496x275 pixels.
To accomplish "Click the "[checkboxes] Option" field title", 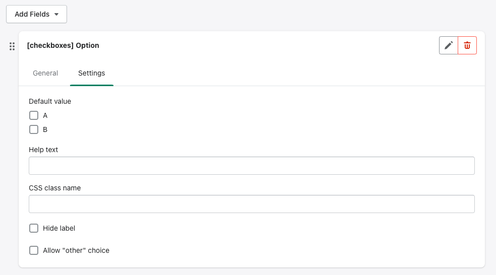I will point(63,45).
